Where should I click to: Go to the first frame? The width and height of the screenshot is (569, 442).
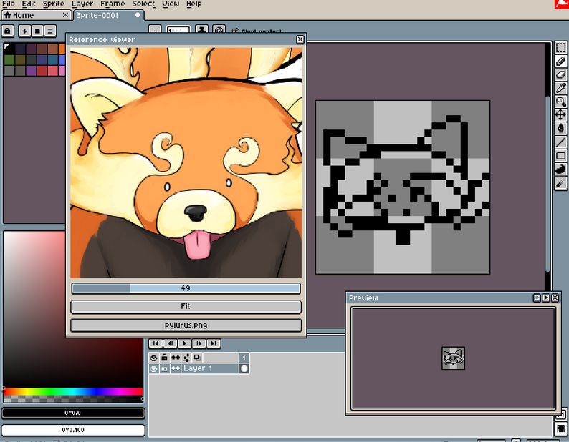point(156,343)
